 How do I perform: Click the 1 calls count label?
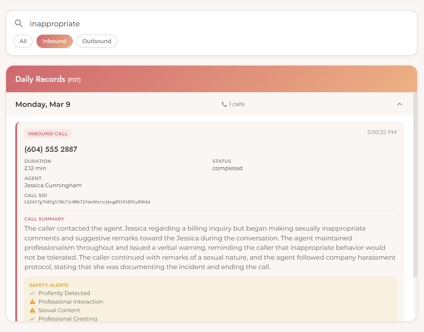point(237,104)
